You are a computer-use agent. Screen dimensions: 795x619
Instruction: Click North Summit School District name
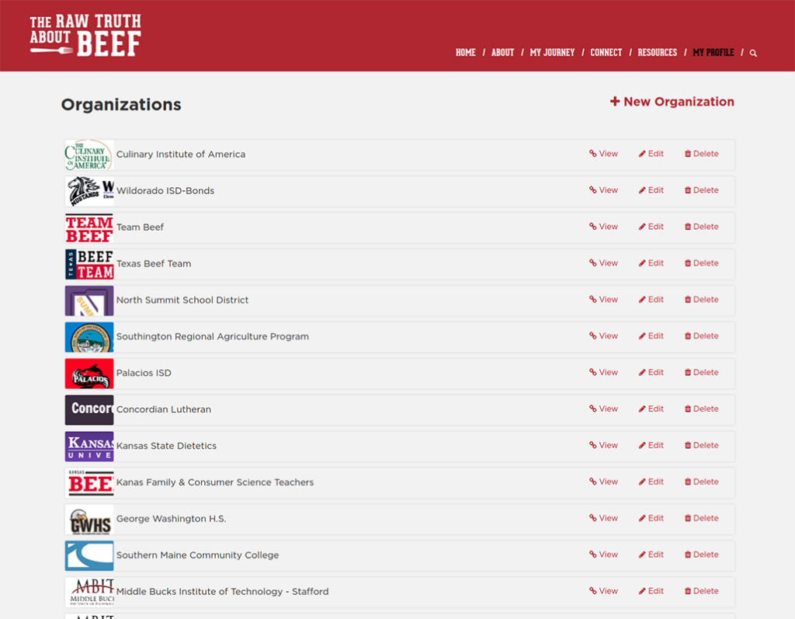pyautogui.click(x=182, y=300)
